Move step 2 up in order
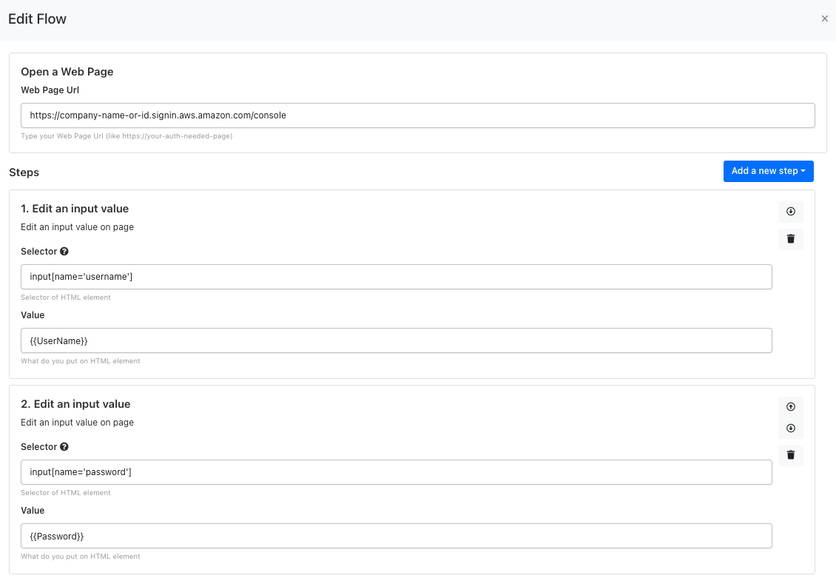 pos(790,406)
